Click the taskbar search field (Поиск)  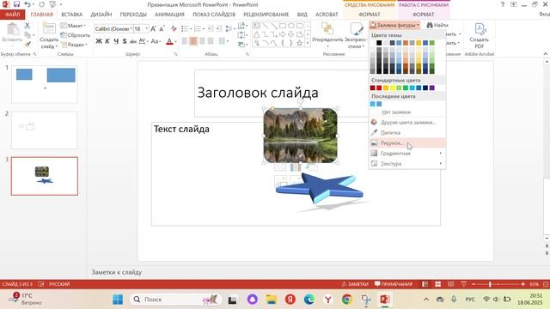(175, 300)
